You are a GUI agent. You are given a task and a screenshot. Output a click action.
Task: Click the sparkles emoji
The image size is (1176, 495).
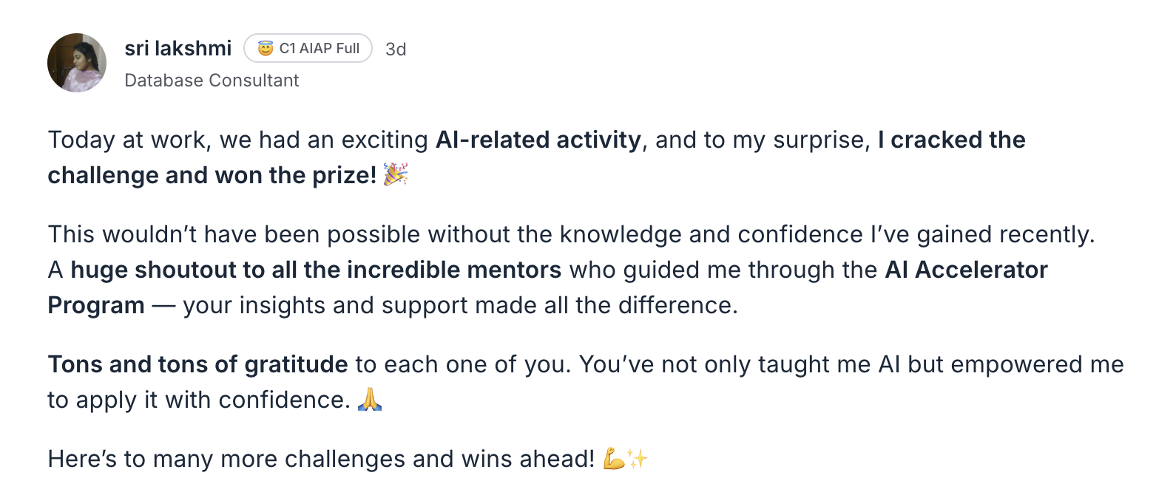638,459
